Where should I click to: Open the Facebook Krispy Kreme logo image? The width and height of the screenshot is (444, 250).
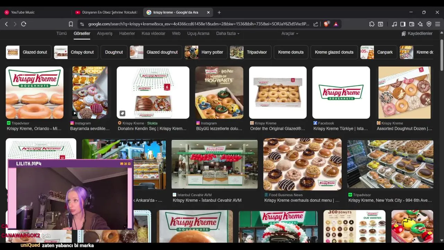[341, 93]
